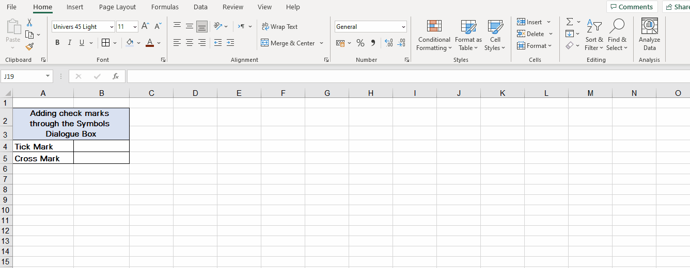
Task: Open the Font Color dropdown arrow
Action: (x=159, y=43)
